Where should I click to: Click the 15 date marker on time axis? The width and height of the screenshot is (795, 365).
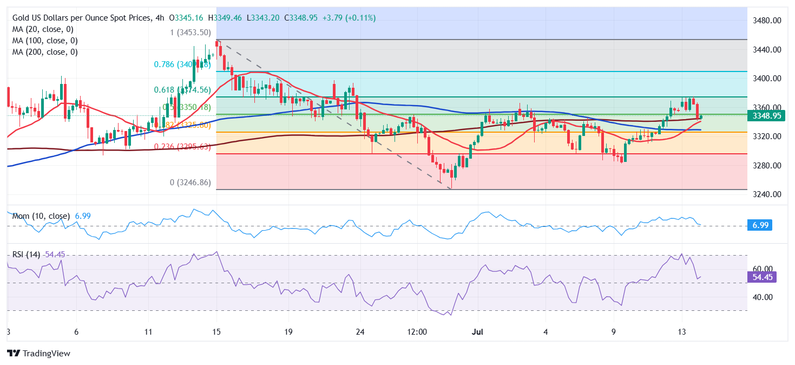tap(216, 331)
